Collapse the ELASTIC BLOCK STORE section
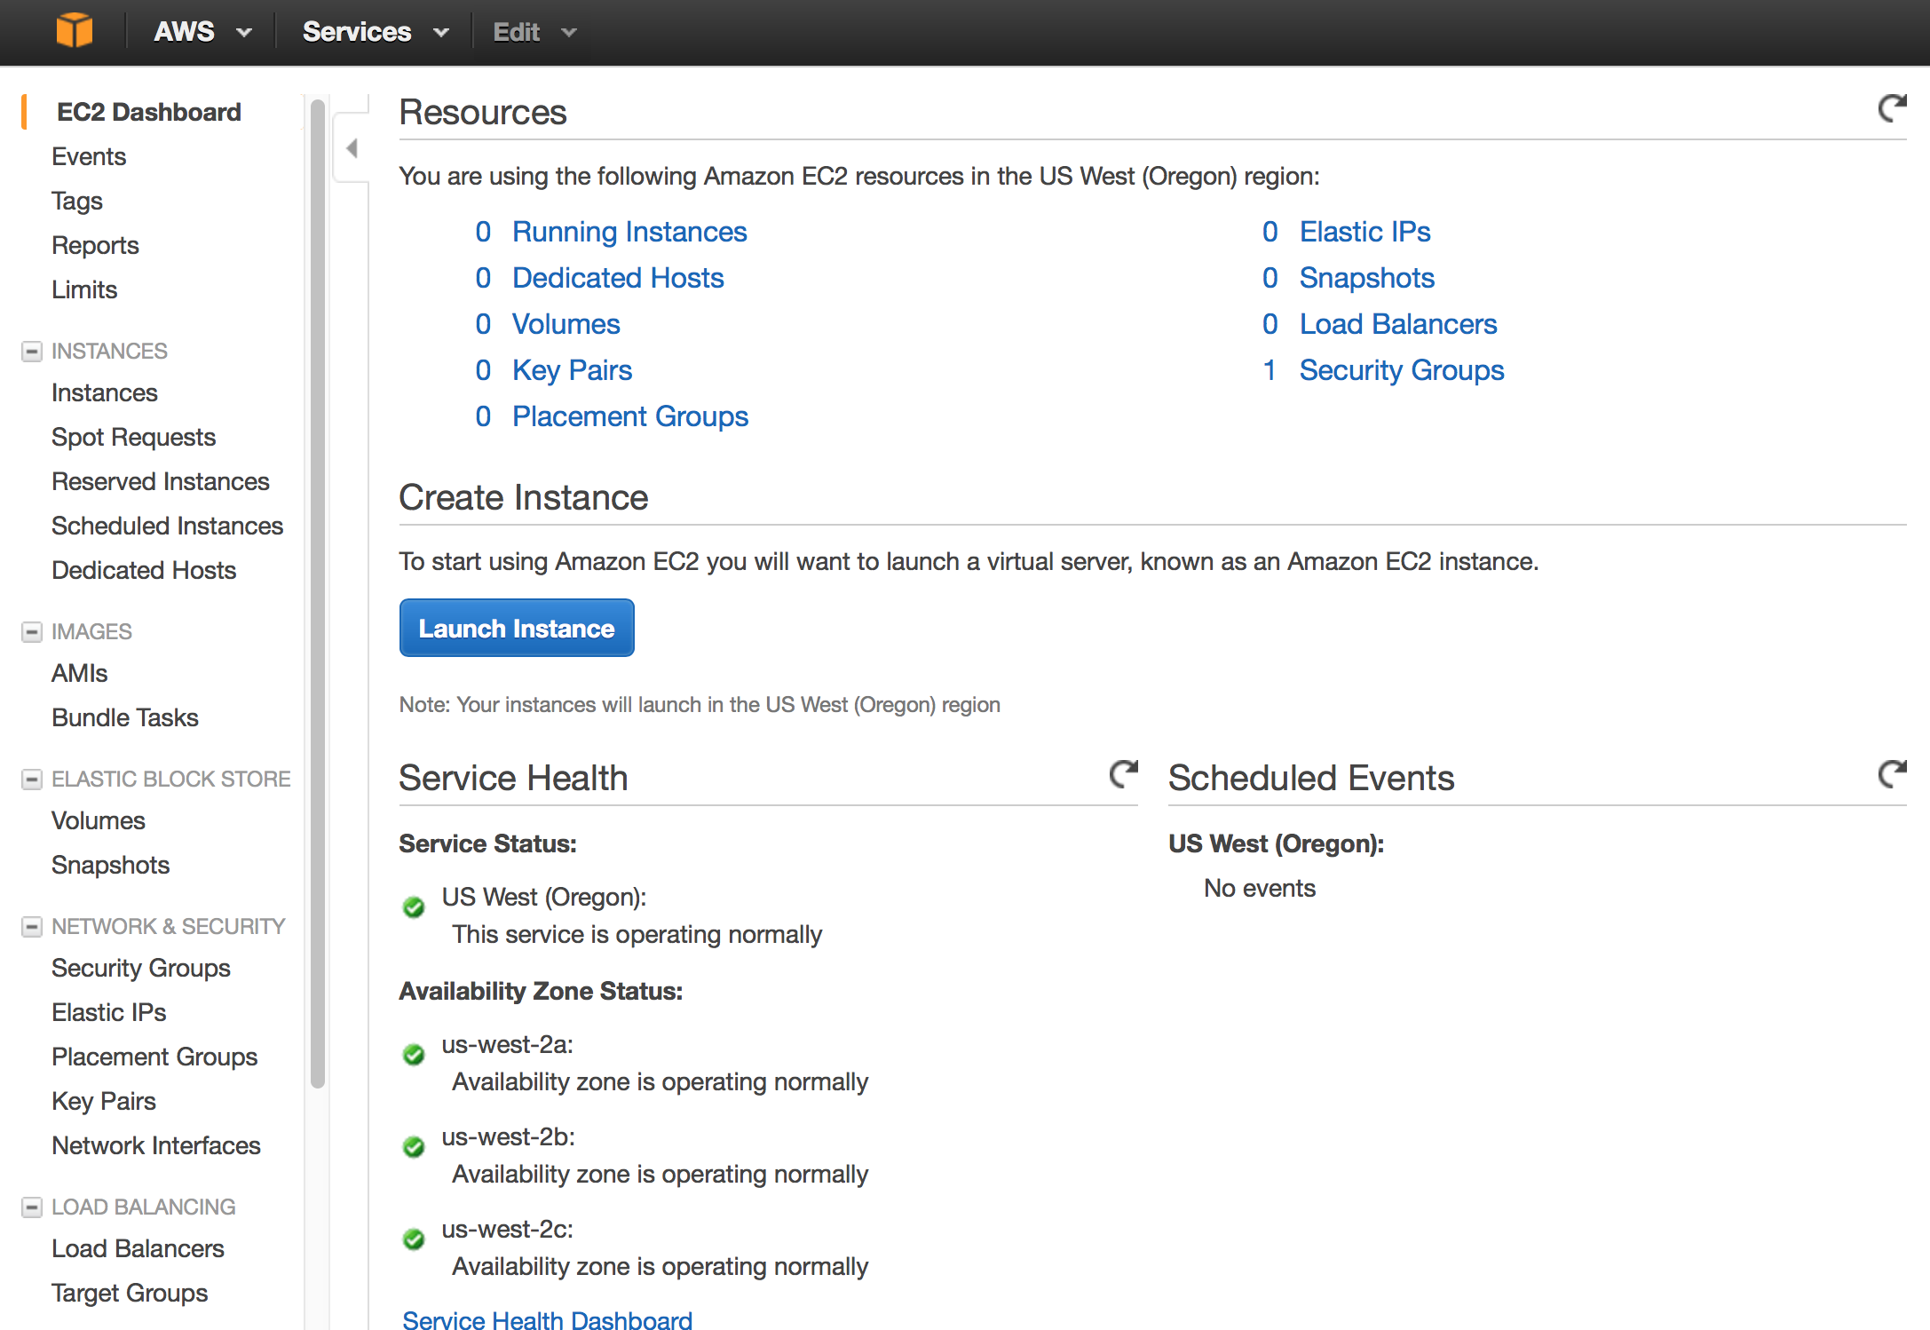The width and height of the screenshot is (1930, 1330). tap(32, 780)
